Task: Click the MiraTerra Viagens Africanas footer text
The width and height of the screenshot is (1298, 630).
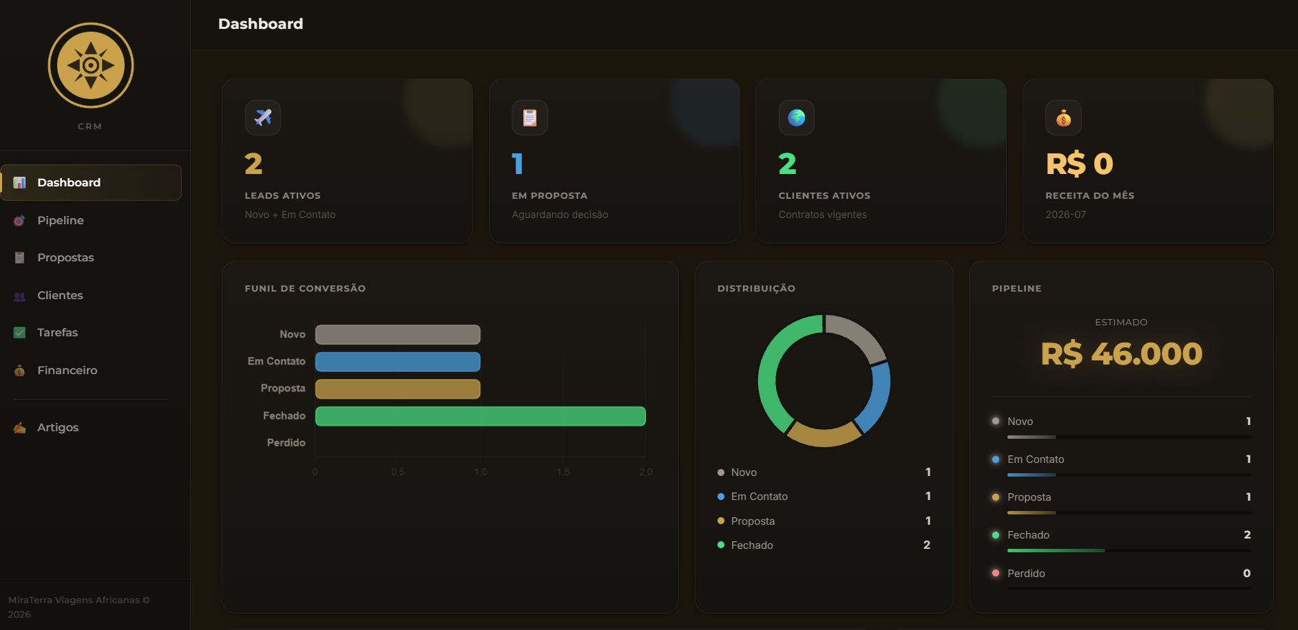Action: tap(78, 607)
